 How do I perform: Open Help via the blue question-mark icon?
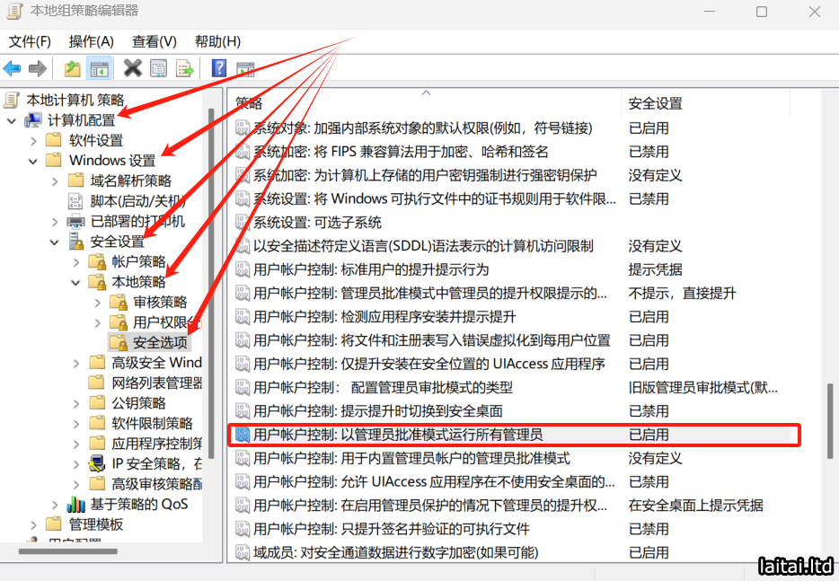point(218,68)
